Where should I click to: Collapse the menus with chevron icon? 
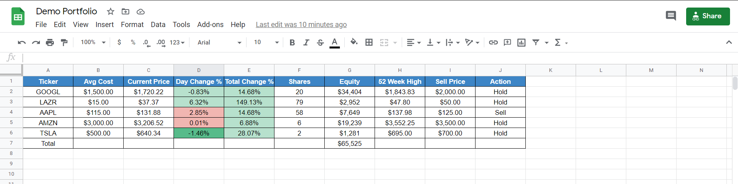point(729,42)
